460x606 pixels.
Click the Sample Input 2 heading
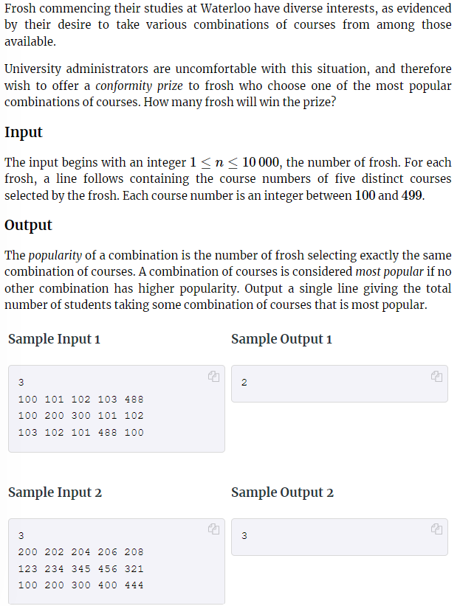click(x=55, y=492)
